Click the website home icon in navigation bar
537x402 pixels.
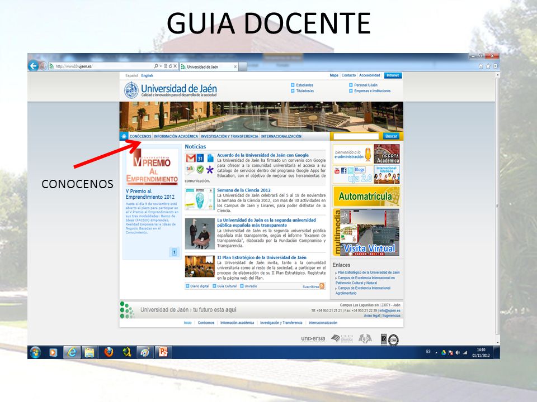124,136
